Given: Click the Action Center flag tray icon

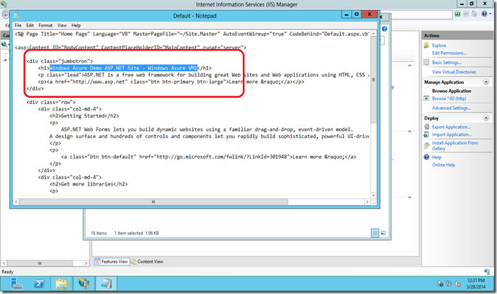Looking at the screenshot, I should point(440,283).
